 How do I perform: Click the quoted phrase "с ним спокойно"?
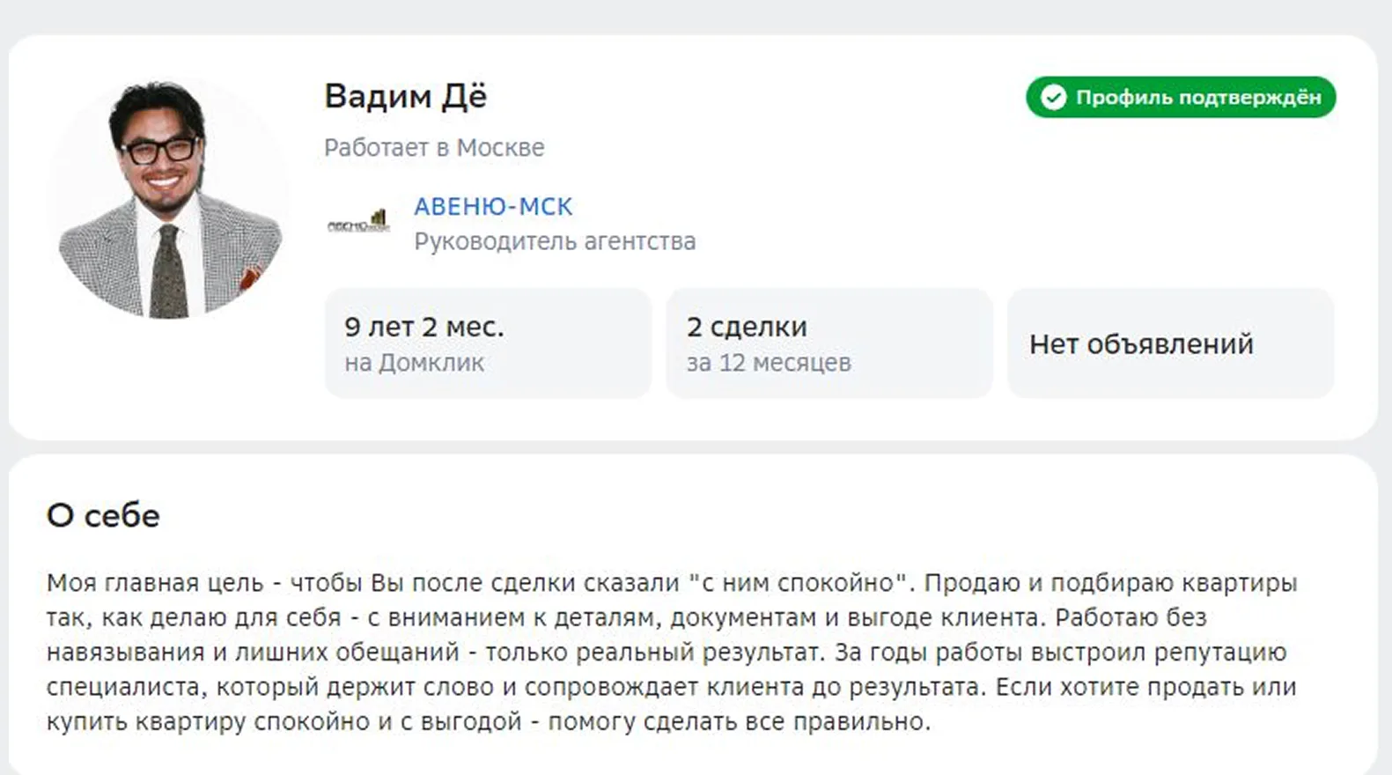tap(798, 583)
